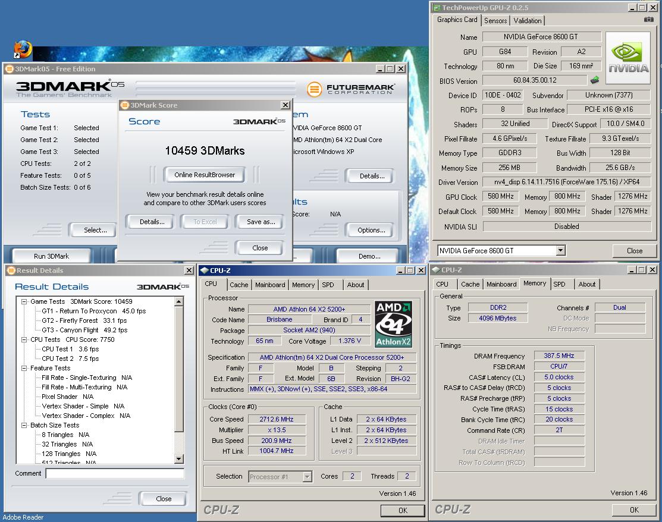Click the Close button in GPU-Z
662x522 pixels.
(634, 251)
